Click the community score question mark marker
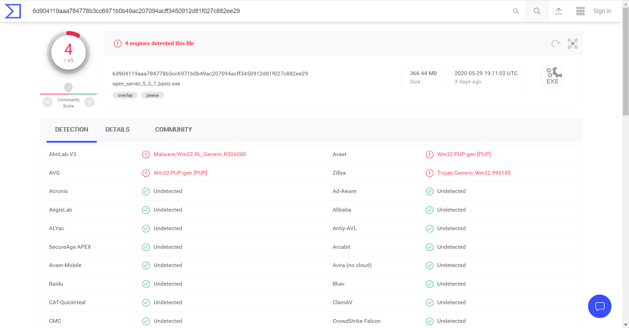Screen dimensions: 629x328 click(x=69, y=87)
